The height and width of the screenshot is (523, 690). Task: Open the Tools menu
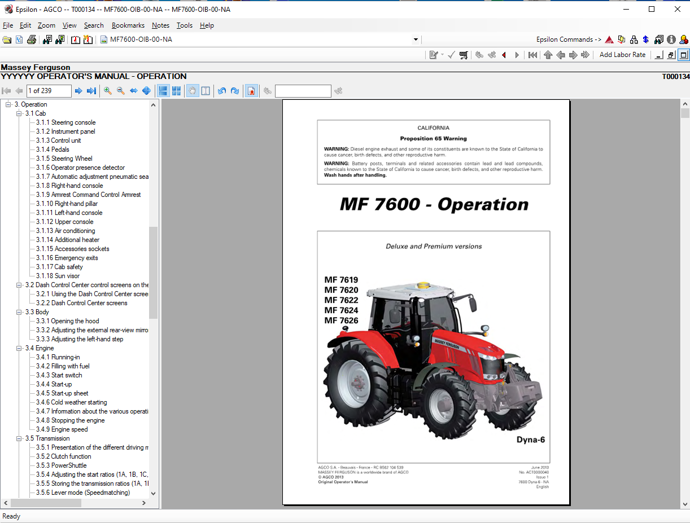coord(185,25)
